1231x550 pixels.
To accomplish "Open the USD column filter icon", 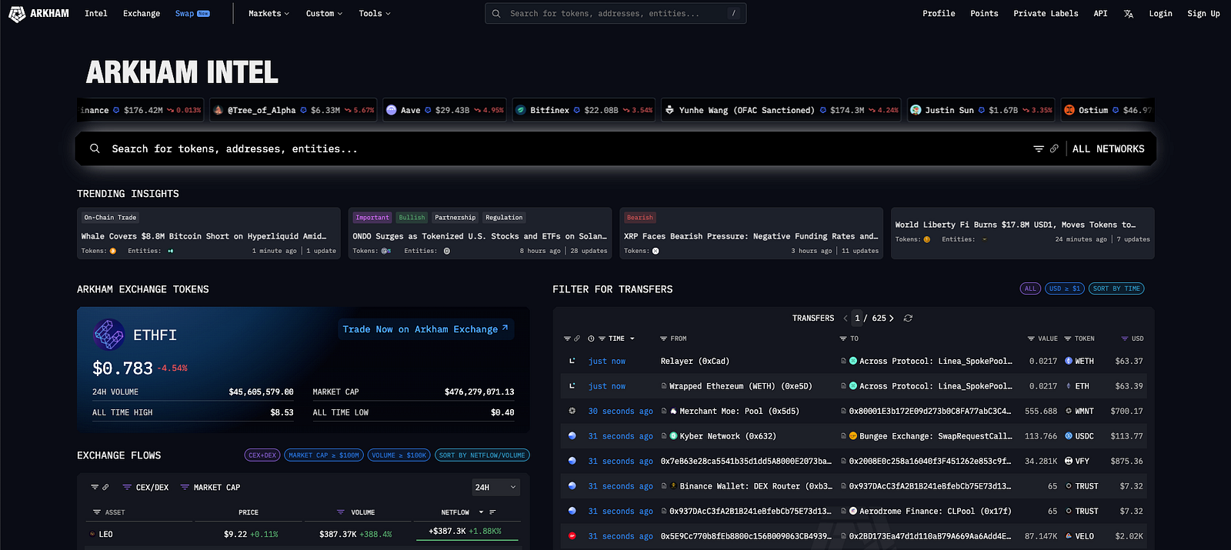I will click(x=1124, y=338).
